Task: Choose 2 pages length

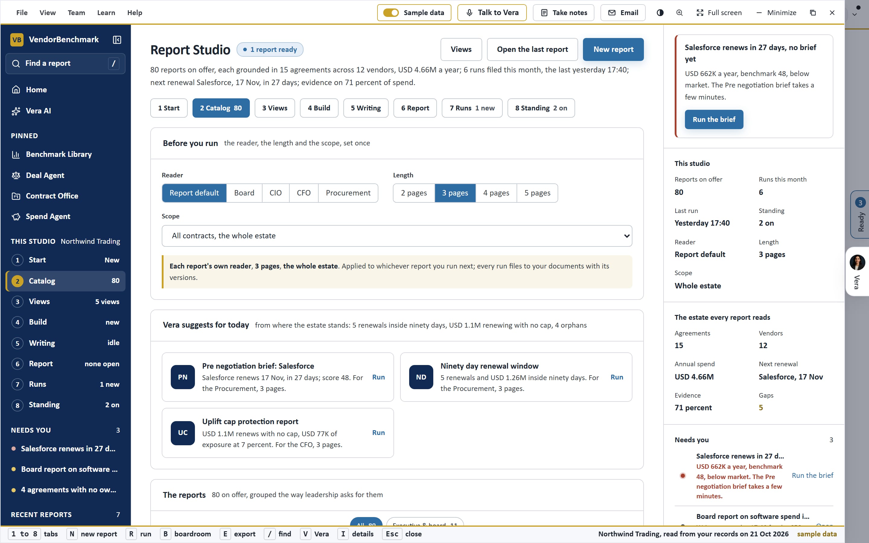Action: tap(414, 193)
